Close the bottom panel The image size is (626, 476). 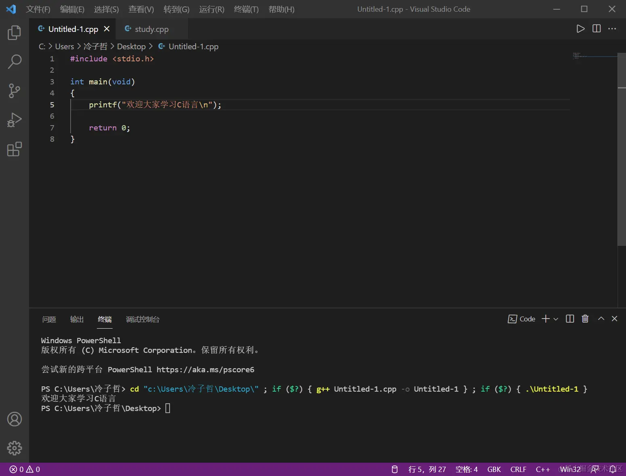click(615, 319)
